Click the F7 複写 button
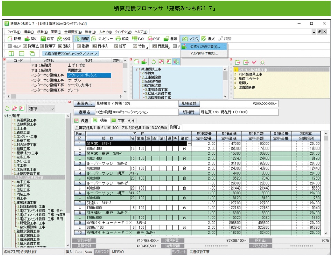 coord(120,46)
